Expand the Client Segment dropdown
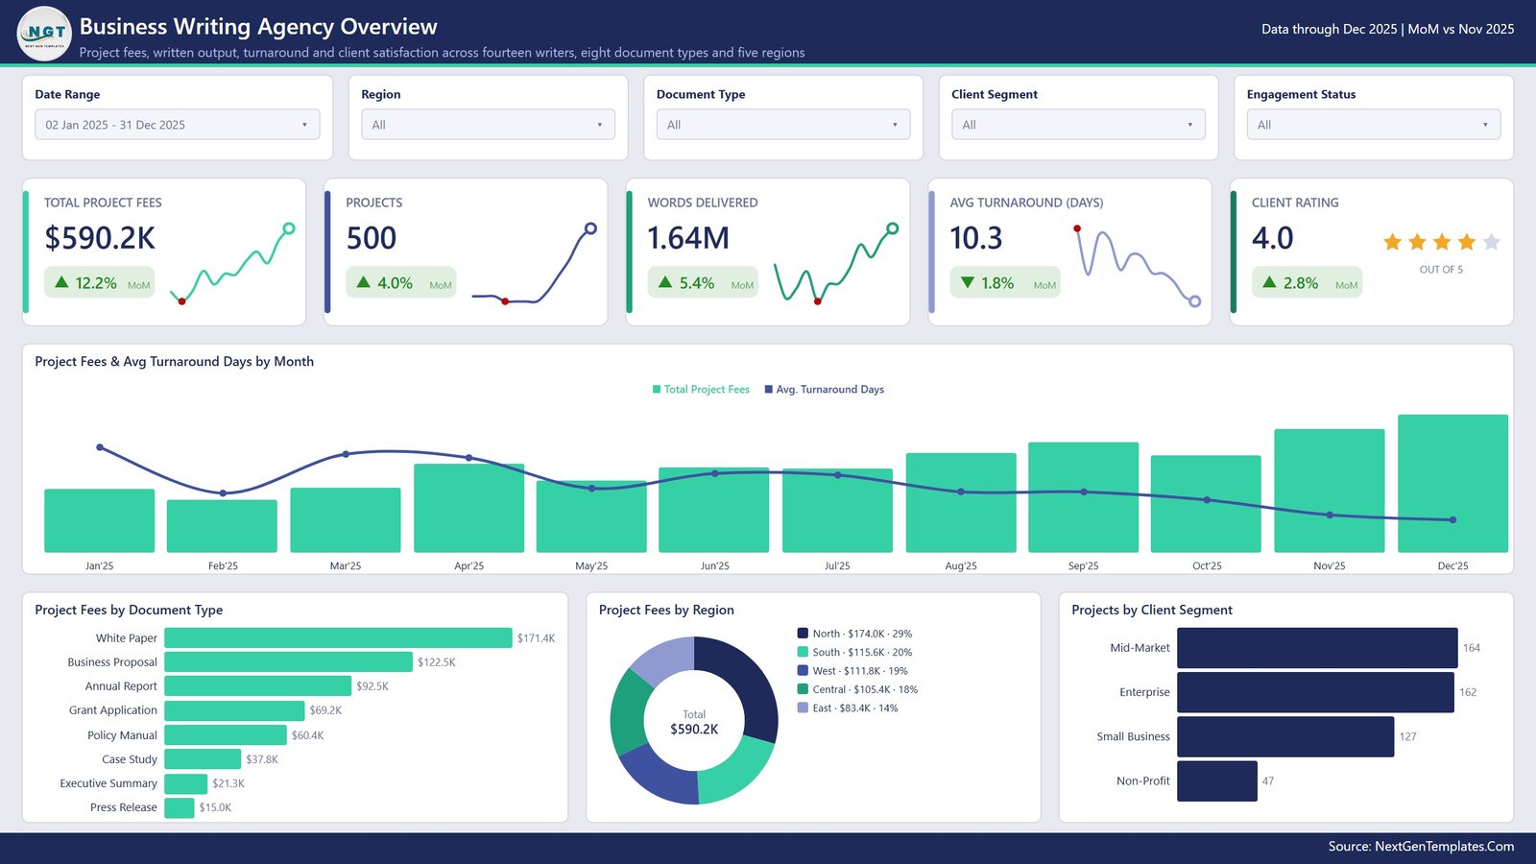Image resolution: width=1536 pixels, height=864 pixels. tap(1078, 125)
